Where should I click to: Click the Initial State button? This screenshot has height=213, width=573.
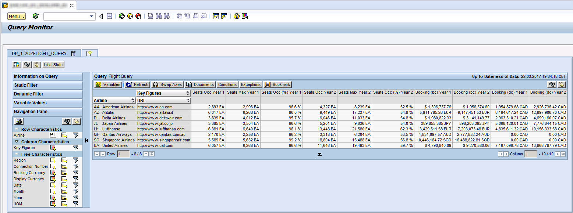coord(53,65)
